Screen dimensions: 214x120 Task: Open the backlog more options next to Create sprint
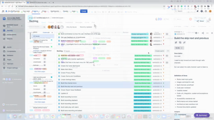coord(168,51)
